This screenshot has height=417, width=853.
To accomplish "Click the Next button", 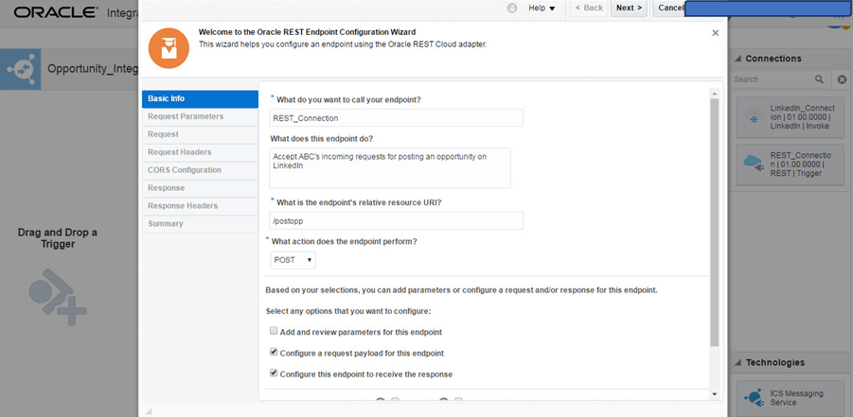I will 629,9.
